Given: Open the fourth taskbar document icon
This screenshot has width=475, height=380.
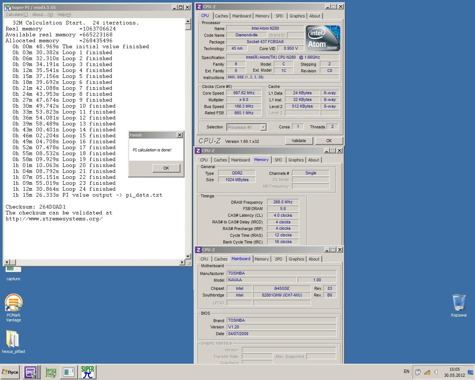Looking at the screenshot, I should pyautogui.click(x=68, y=372).
